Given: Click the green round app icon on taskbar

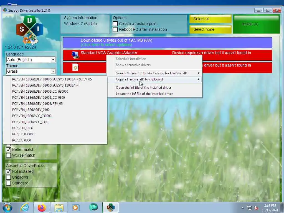Looking at the screenshot, I should pos(93,207).
